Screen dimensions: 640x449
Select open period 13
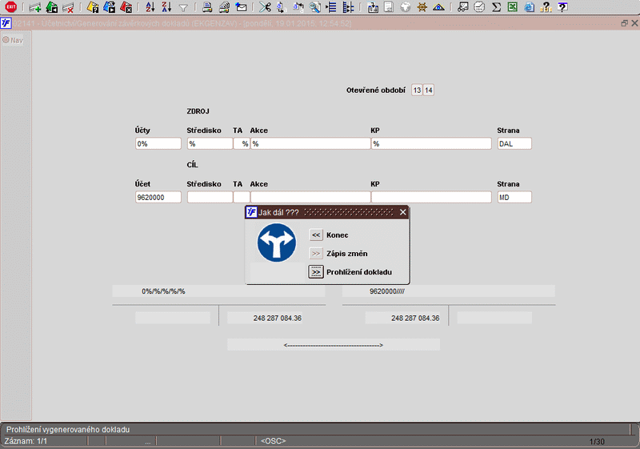[417, 90]
